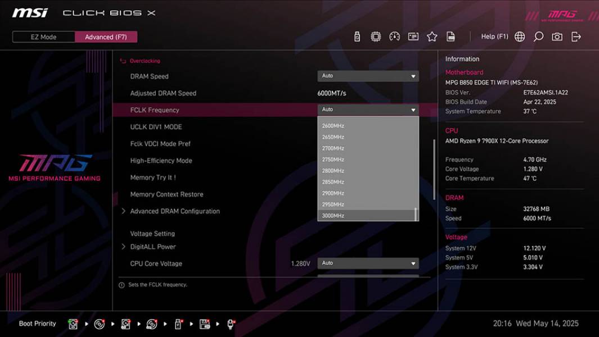Open the CPU Core Voltage dropdown
599x337 pixels.
click(368, 263)
